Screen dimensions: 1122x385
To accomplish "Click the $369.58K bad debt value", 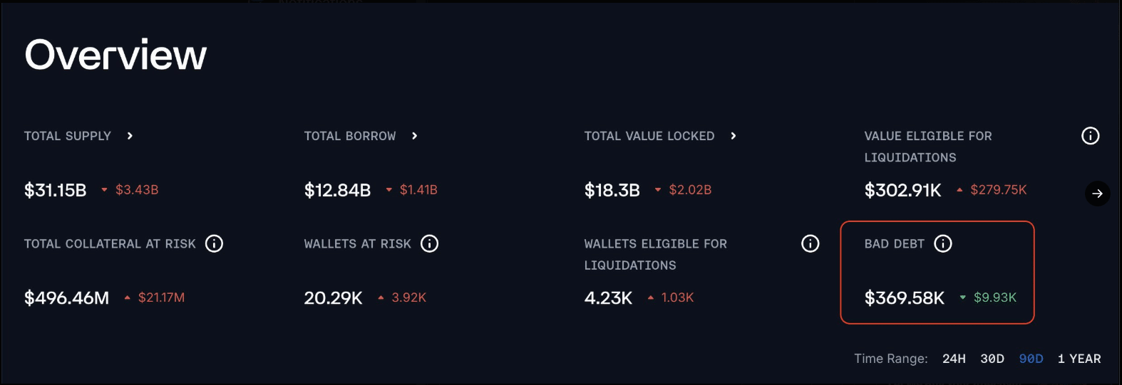I will click(904, 298).
